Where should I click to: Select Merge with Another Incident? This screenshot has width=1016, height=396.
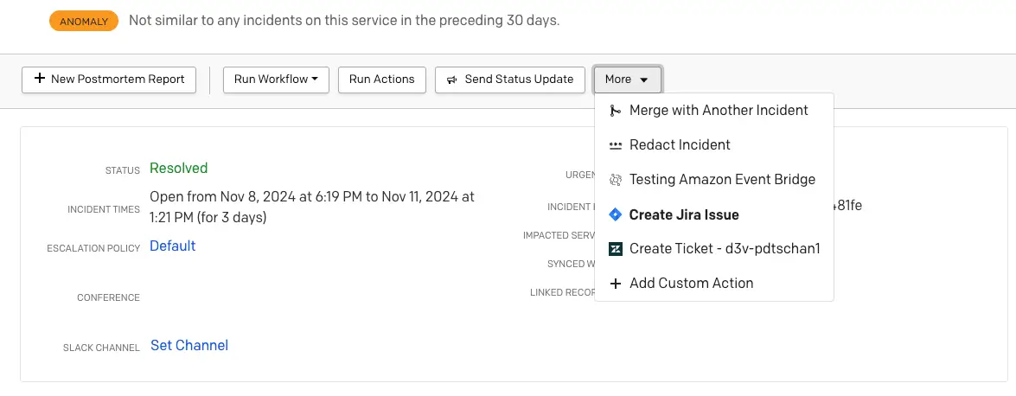pyautogui.click(x=719, y=111)
